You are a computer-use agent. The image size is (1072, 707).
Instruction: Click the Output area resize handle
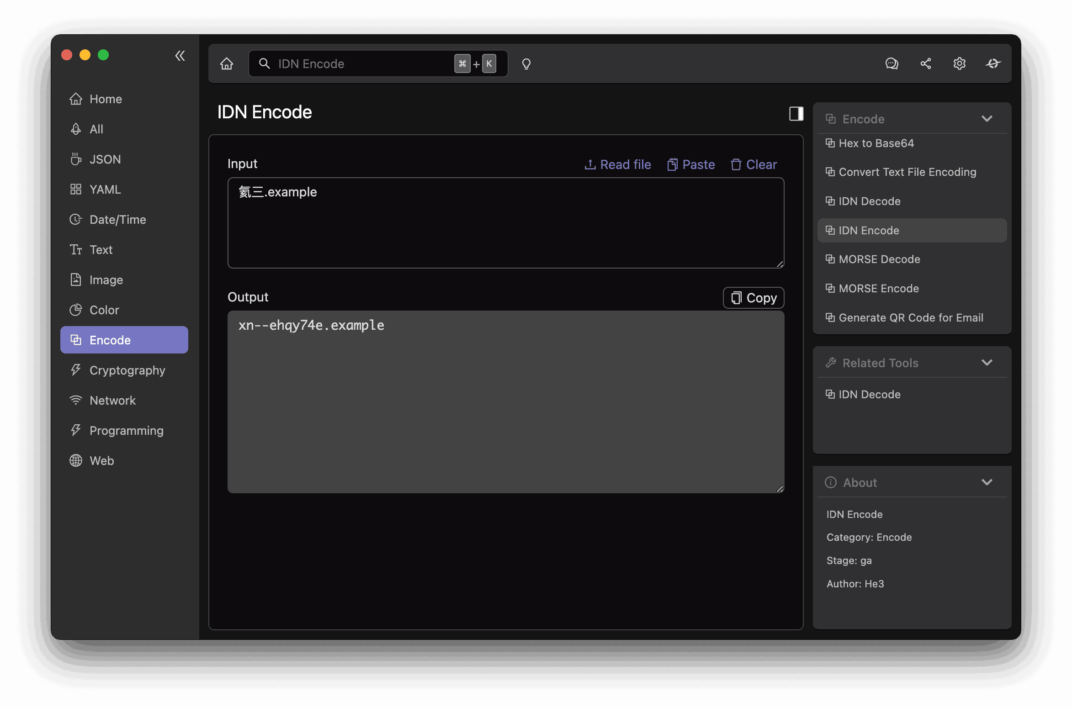780,489
